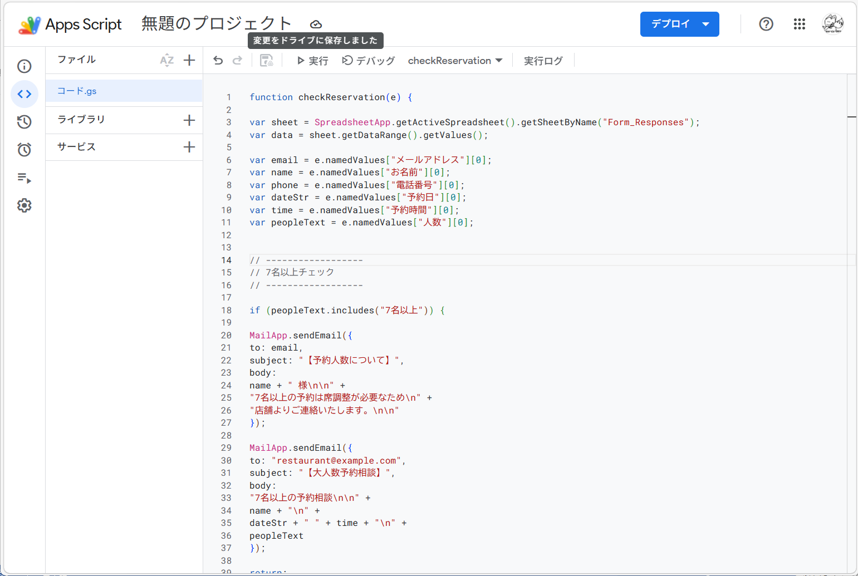Click the undo arrow in toolbar
The image size is (858, 576).
click(x=218, y=61)
